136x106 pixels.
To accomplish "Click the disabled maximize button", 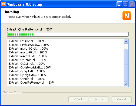I will click(x=125, y=4).
